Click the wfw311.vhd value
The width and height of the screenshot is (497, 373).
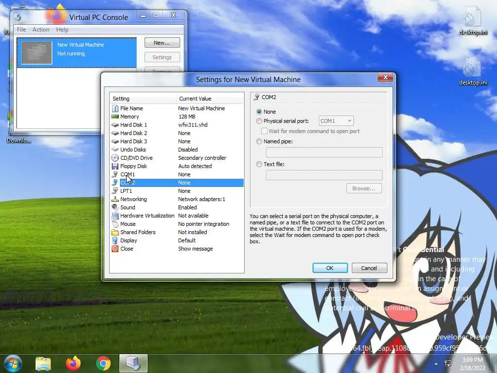193,125
